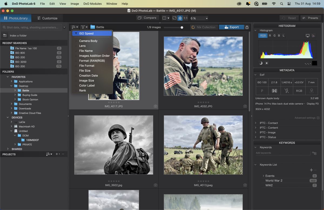The width and height of the screenshot is (324, 210).
Task: Open the side-by-side view layout dropdown
Action: 166,18
